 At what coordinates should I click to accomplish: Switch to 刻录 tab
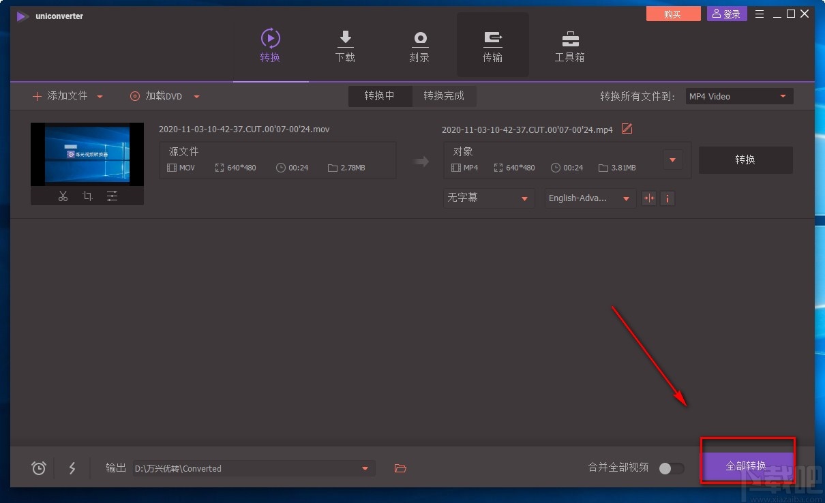tap(419, 45)
